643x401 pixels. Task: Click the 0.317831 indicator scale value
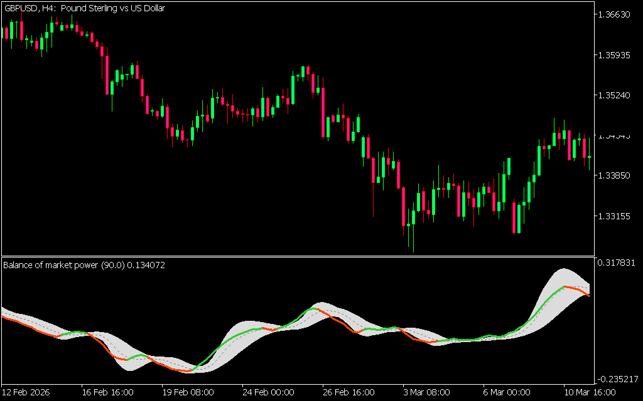click(x=617, y=263)
